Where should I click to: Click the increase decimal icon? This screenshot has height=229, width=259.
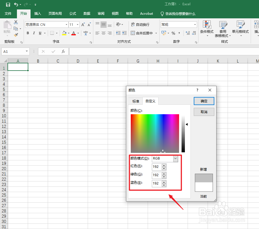(x=188, y=33)
